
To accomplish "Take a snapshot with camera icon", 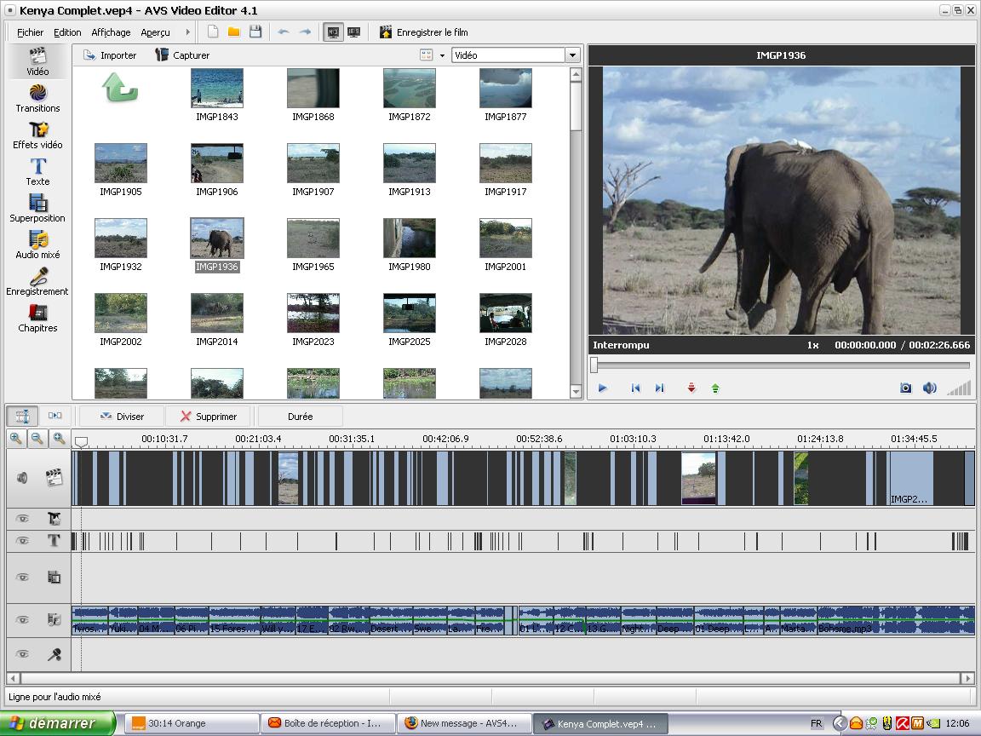I will [905, 388].
